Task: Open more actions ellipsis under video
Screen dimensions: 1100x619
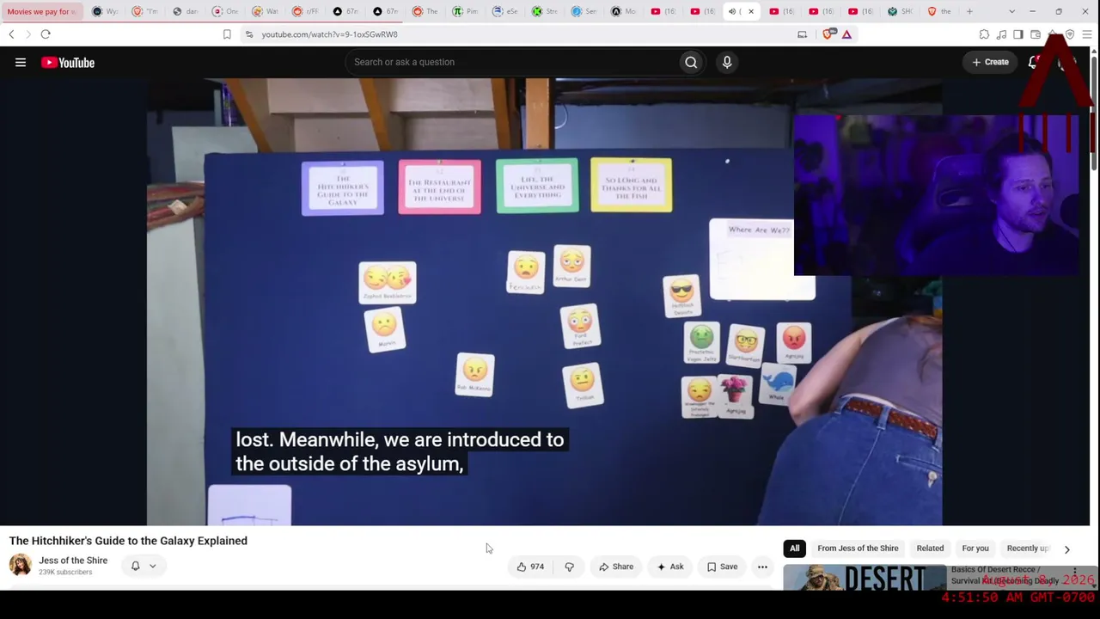Action: (x=762, y=567)
